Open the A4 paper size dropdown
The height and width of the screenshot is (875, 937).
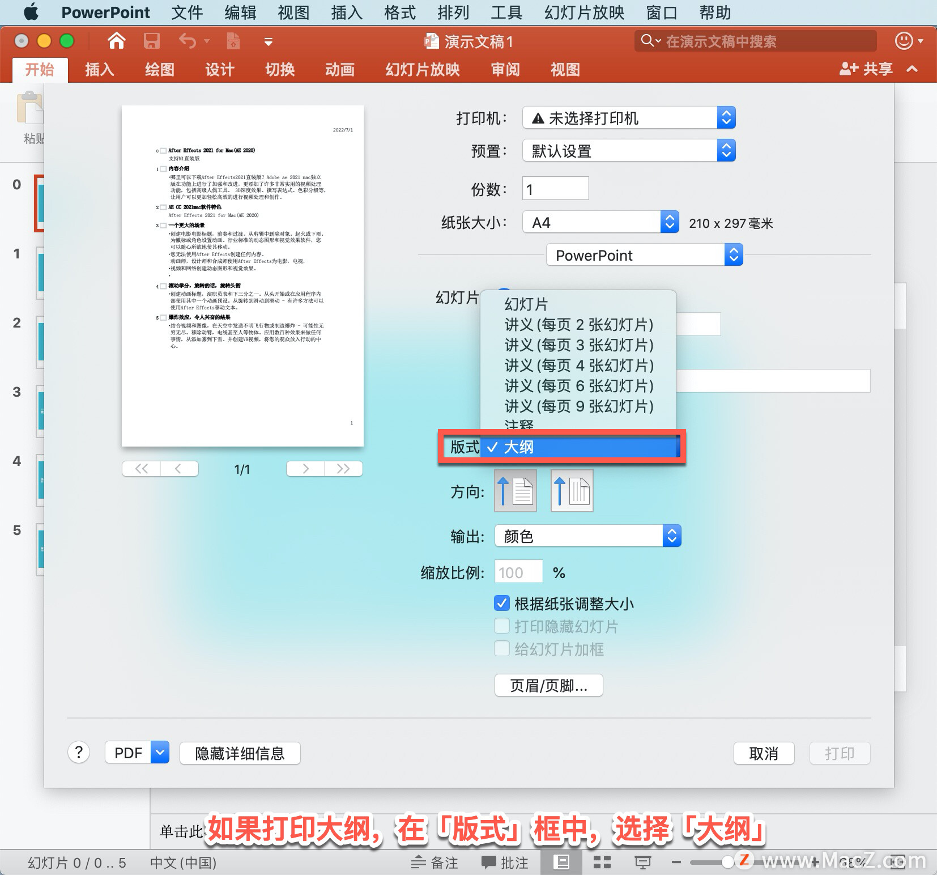click(600, 222)
